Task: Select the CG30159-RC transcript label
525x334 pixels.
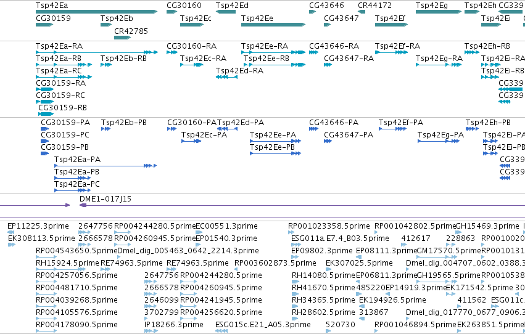Action: 60,96
